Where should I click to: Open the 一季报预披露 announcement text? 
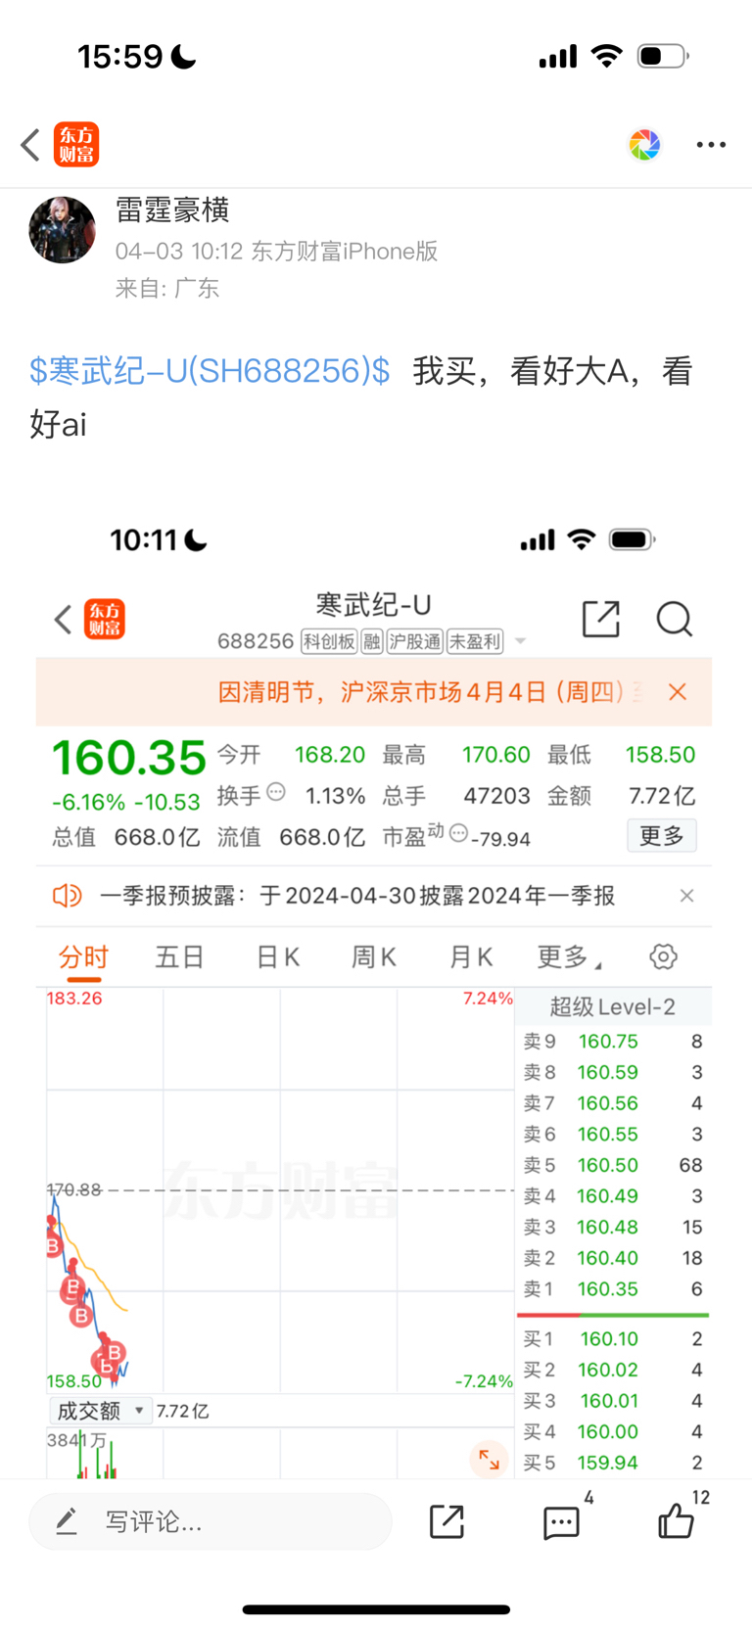357,896
